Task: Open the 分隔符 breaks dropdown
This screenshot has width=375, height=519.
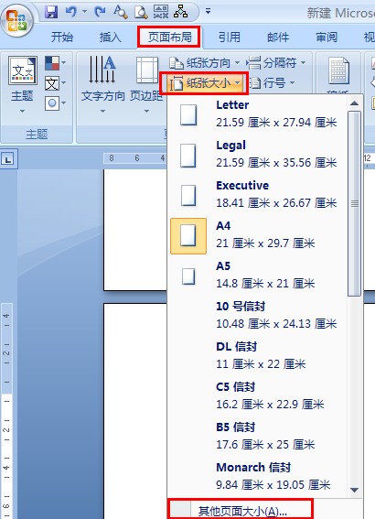Action: click(x=276, y=62)
